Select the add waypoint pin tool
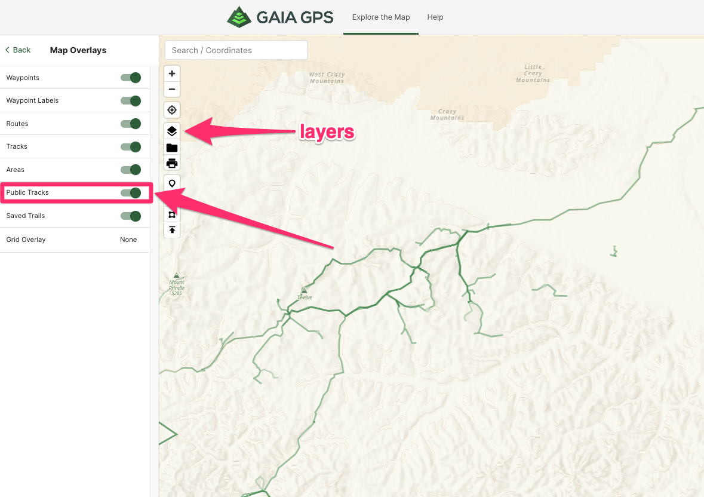This screenshot has width=704, height=497. click(172, 183)
